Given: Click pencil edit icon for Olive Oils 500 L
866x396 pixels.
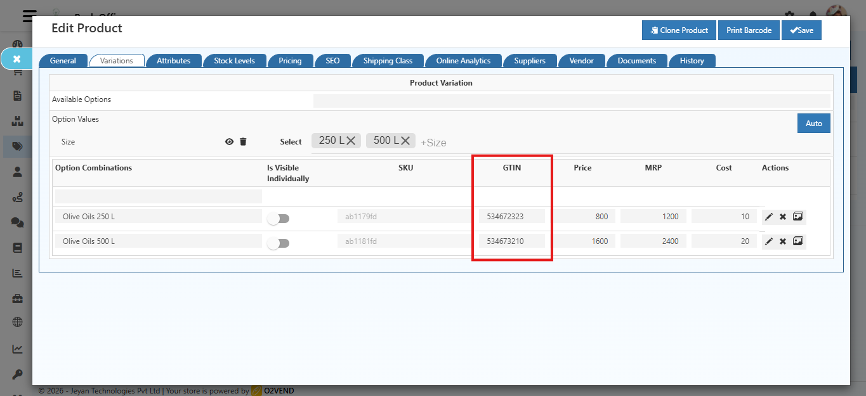Looking at the screenshot, I should coord(769,241).
